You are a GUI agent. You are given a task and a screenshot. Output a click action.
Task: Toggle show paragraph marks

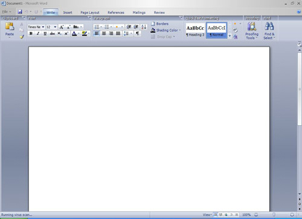[x=137, y=33]
